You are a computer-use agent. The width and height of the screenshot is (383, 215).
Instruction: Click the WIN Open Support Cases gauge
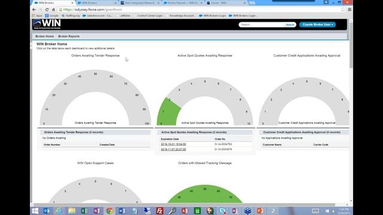(95, 190)
